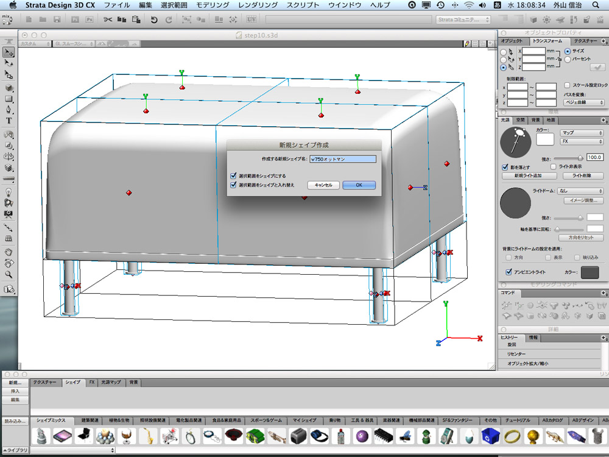This screenshot has width=609, height=457.
Task: Click the Redo arrow icon
Action: [169, 20]
